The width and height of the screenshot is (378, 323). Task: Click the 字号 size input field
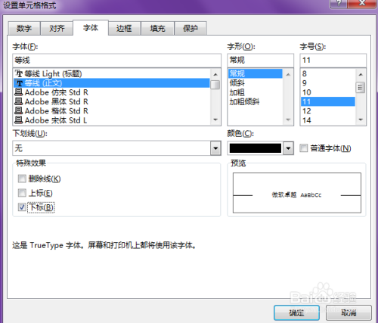(x=333, y=61)
